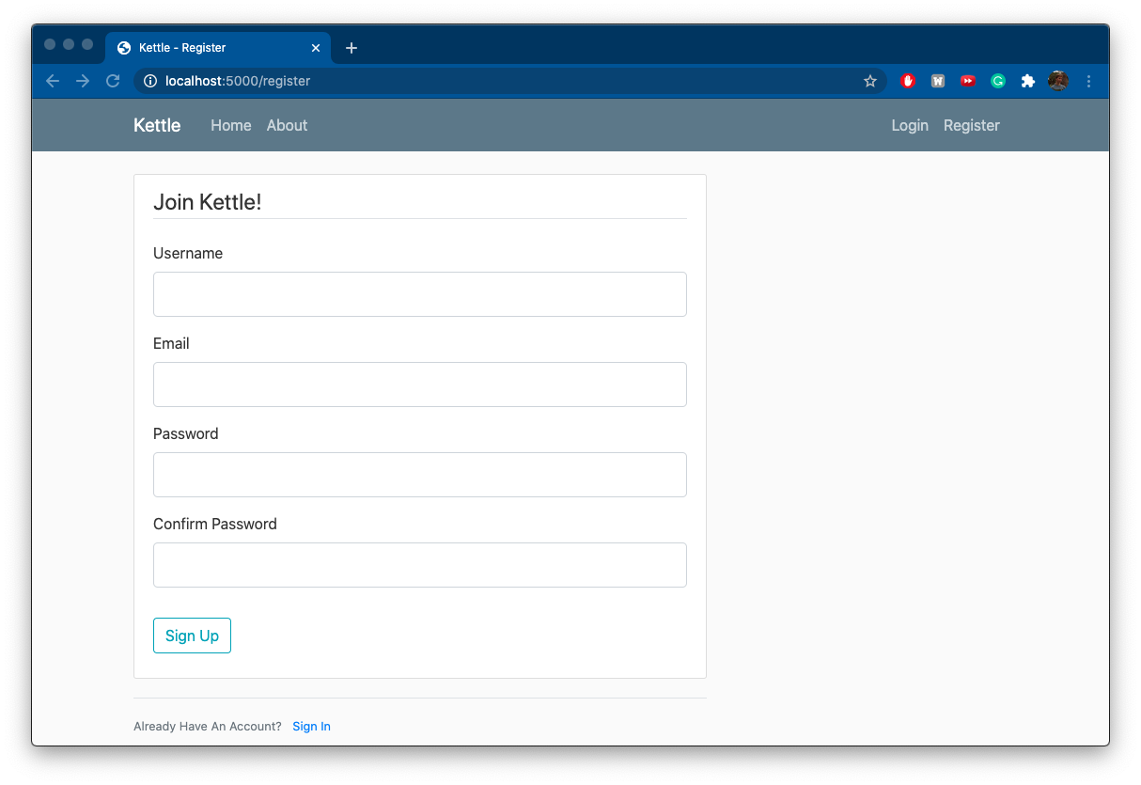Click the Password label above third field
The height and width of the screenshot is (785, 1141).
coord(185,434)
